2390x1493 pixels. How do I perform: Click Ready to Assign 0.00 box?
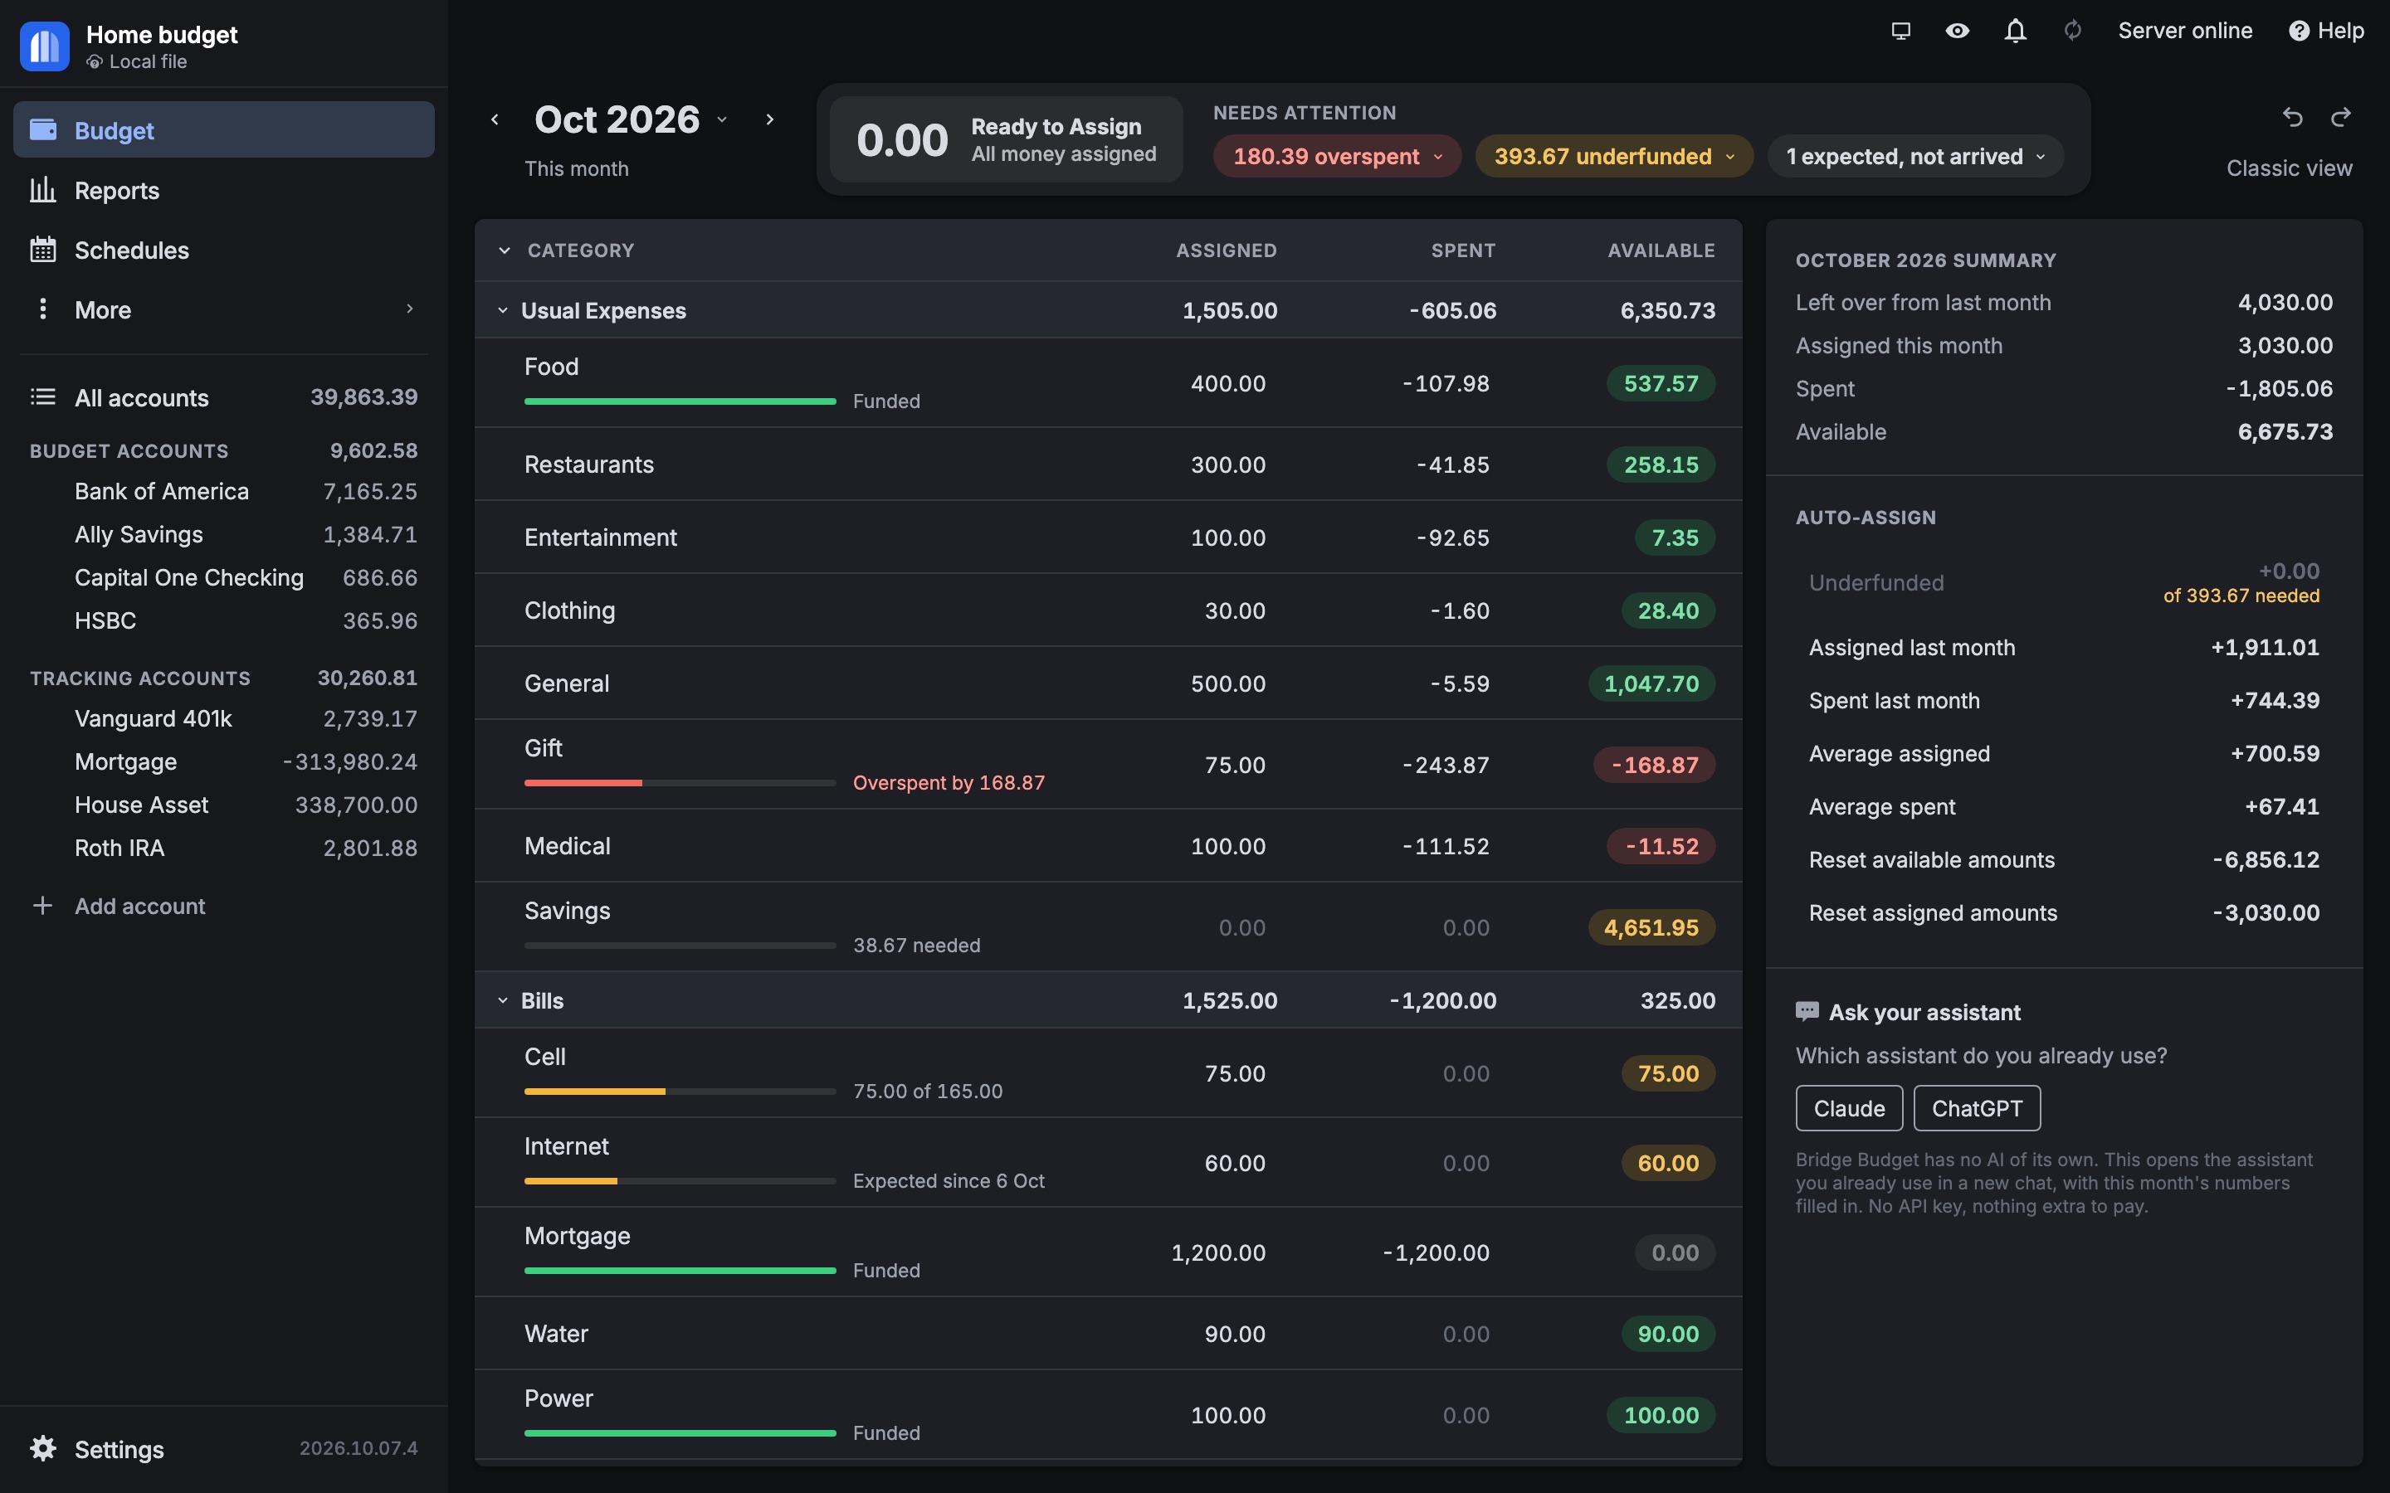click(1006, 139)
